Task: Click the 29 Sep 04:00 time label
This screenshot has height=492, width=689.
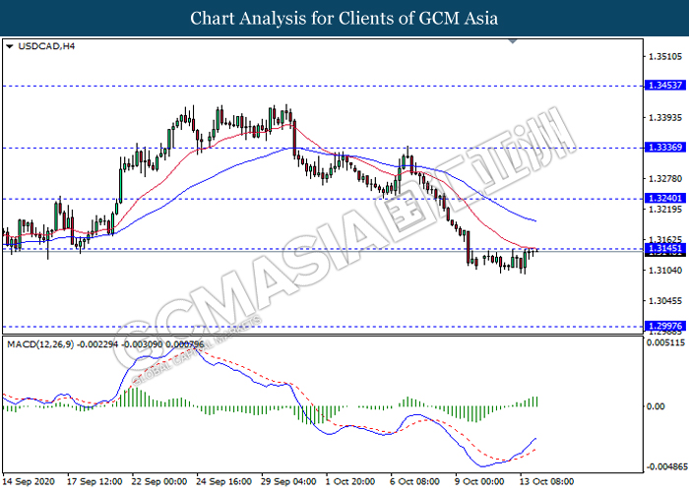Action: pos(288,482)
